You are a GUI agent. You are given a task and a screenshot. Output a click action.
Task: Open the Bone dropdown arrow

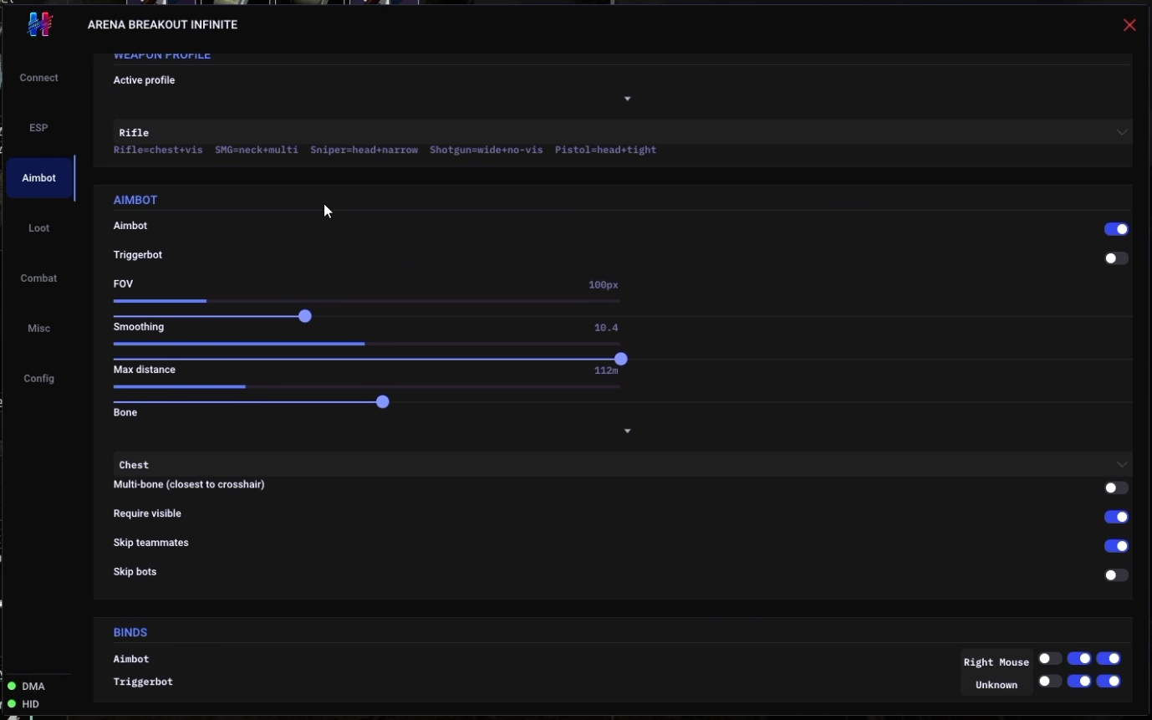[627, 431]
